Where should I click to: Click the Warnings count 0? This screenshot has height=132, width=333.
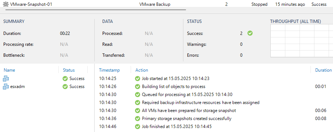[241, 44]
